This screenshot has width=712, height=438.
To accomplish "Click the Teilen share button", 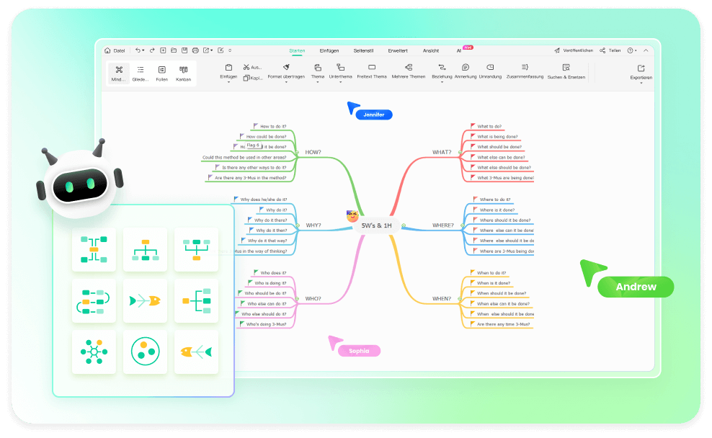I will 610,50.
